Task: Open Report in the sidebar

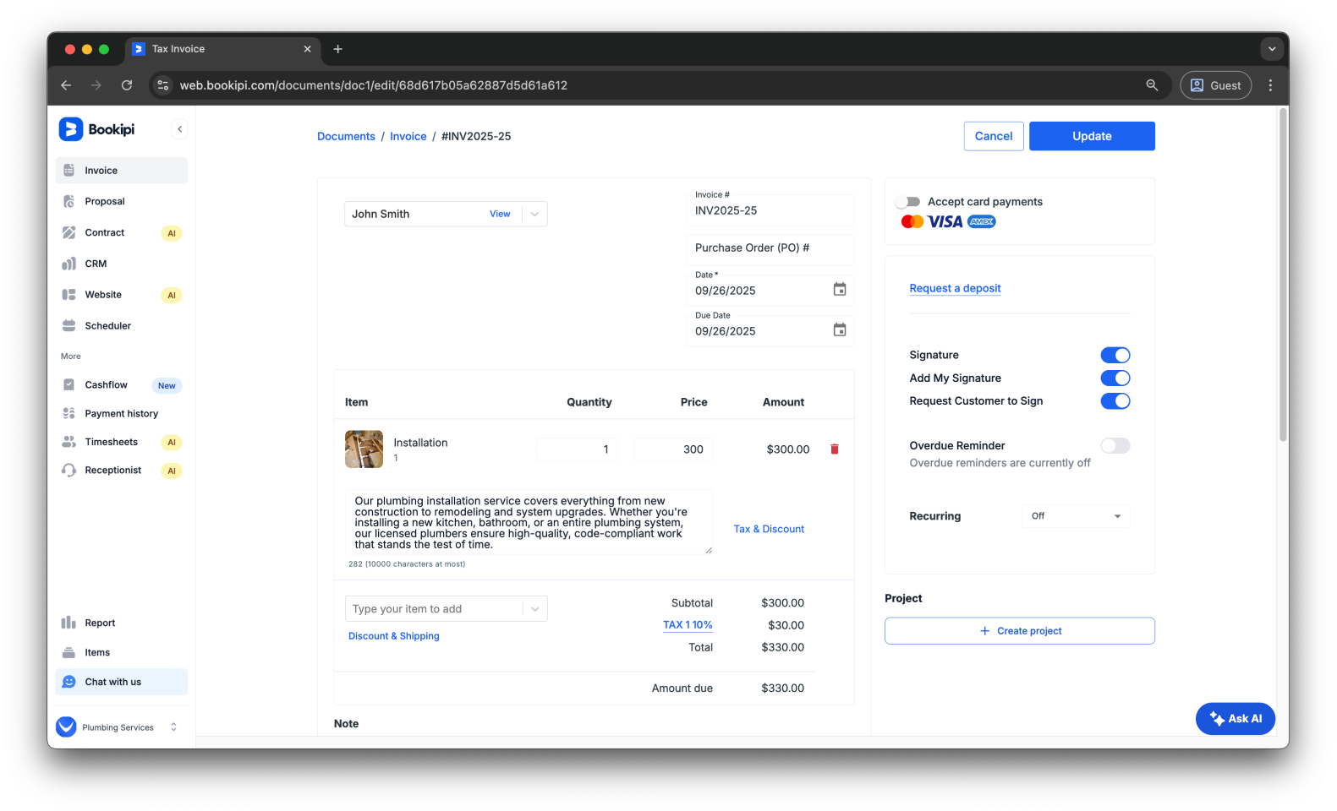Action: tap(122, 623)
